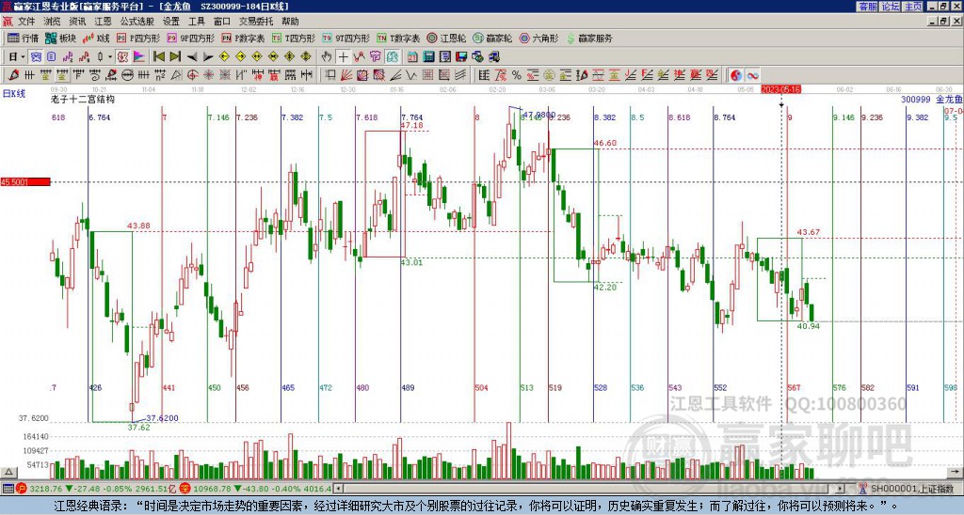964x515 pixels.
Task: Open the T四方形 tool
Action: 294,38
